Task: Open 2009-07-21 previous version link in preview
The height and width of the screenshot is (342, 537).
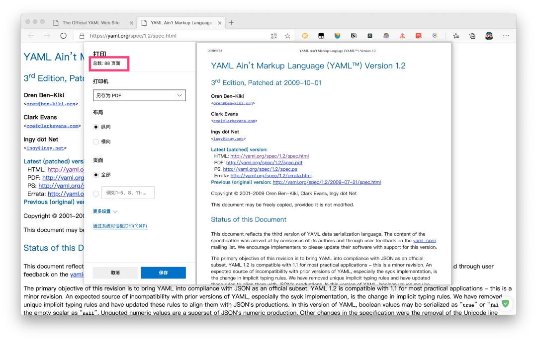Action: (x=327, y=182)
